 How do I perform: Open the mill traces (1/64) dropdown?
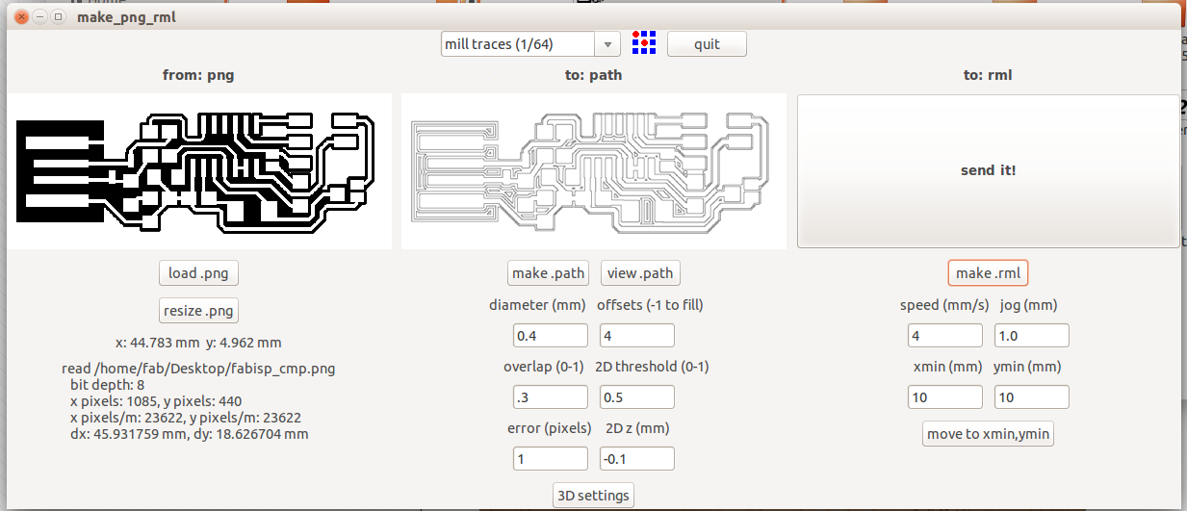530,43
